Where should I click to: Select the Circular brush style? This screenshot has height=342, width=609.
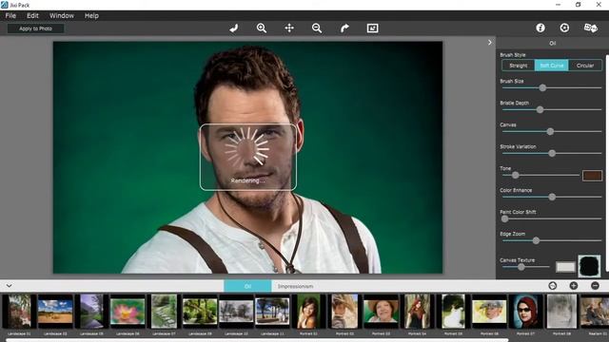[x=585, y=66]
